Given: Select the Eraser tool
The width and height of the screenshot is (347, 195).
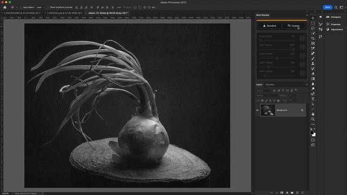Looking at the screenshot, I should coord(313,74).
